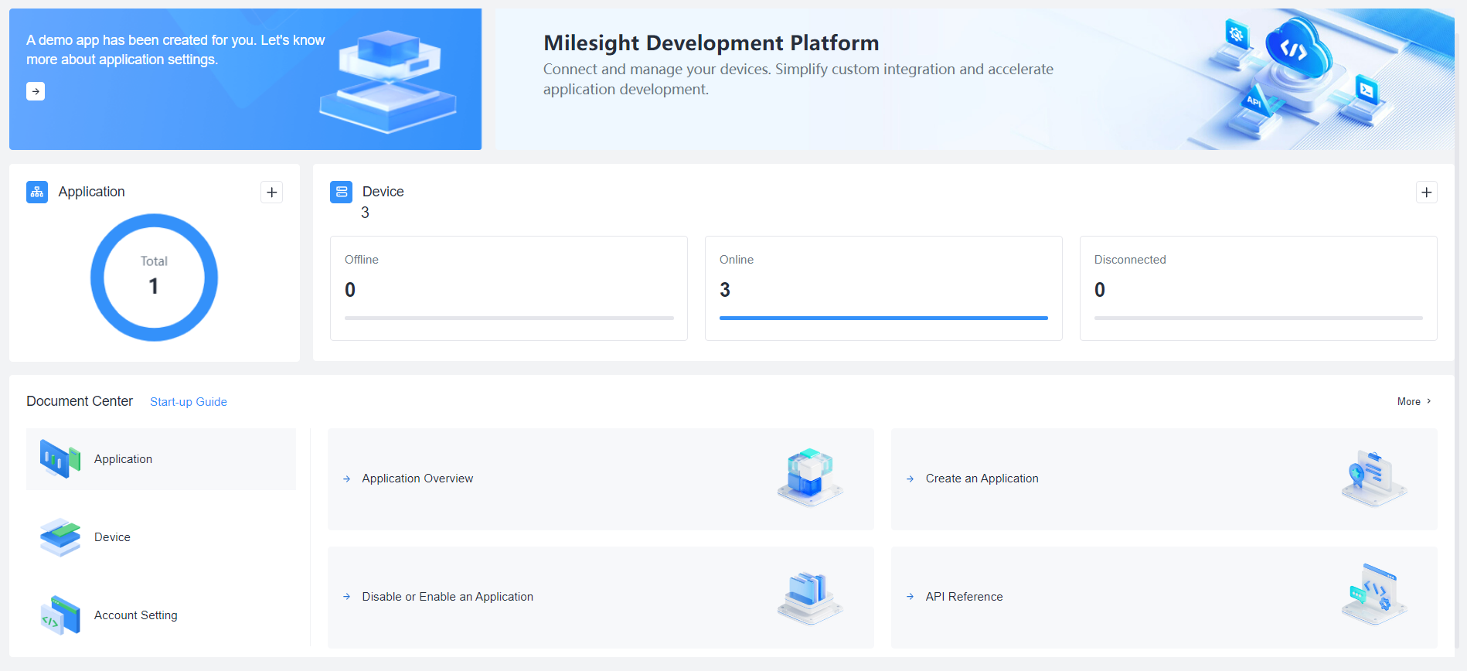Click the Online label
1467x671 pixels.
(737, 260)
